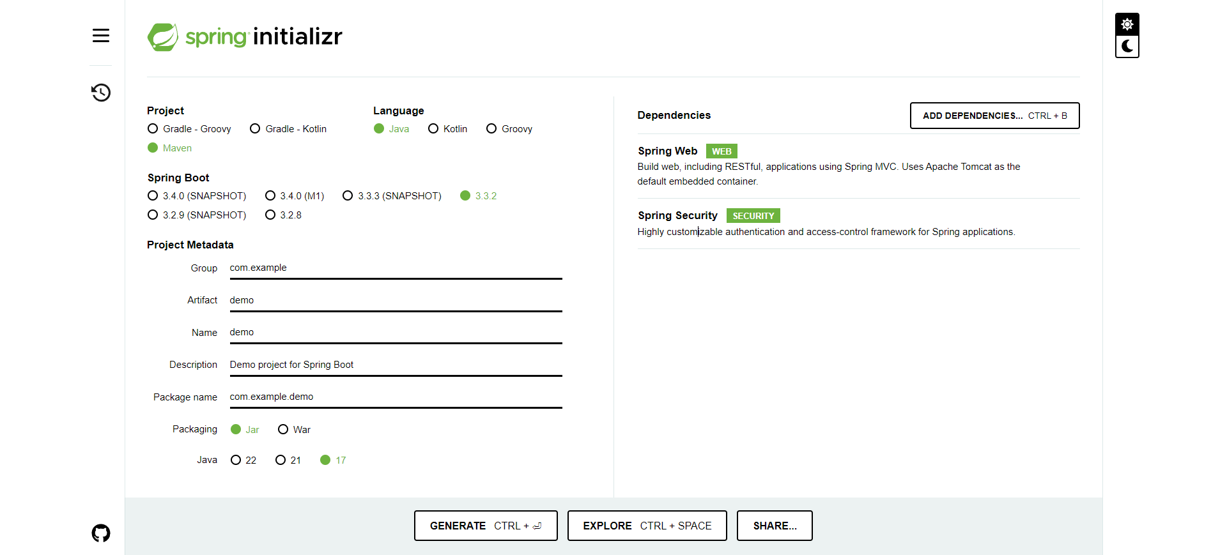Select Java version 21
The width and height of the screenshot is (1227, 555).
288,460
